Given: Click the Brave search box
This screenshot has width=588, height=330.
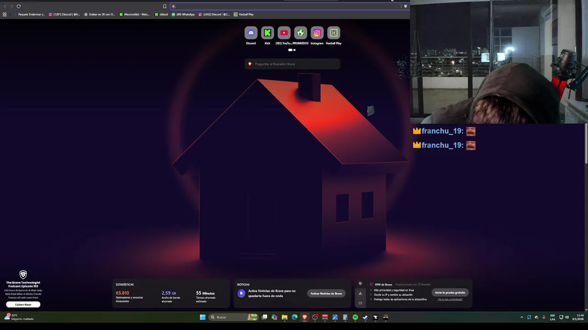Looking at the screenshot, I should click(292, 64).
